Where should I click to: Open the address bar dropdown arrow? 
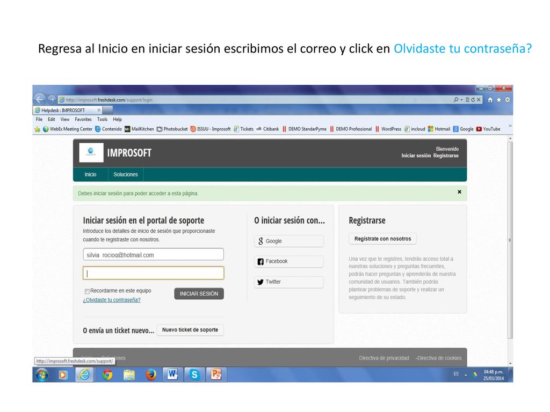coord(461,100)
